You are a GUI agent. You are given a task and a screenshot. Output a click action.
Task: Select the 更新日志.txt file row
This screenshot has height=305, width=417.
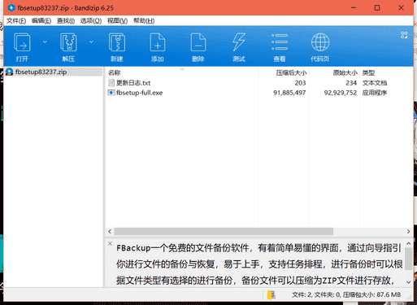259,83
